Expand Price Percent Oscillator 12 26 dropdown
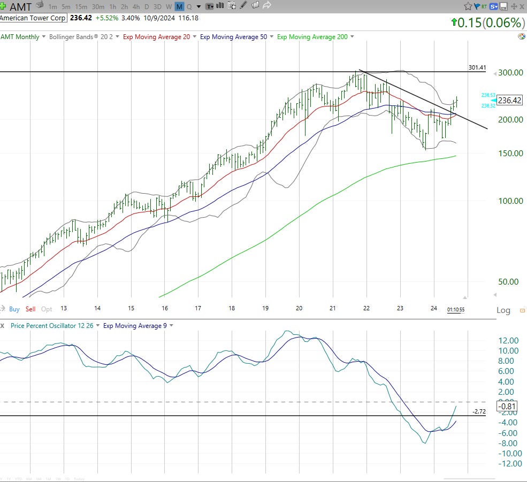 coord(98,325)
